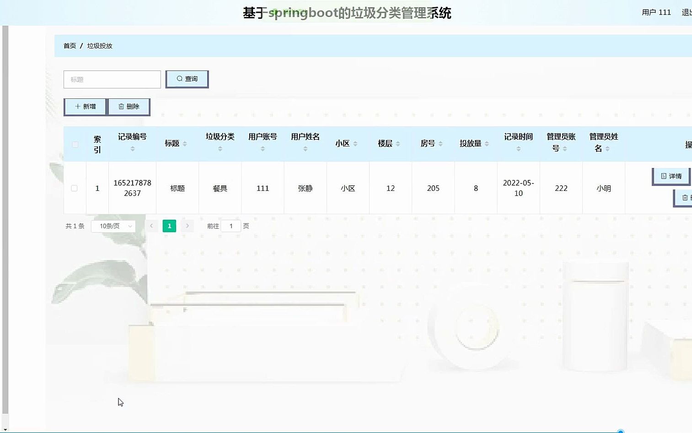Click the 退出 logout link
Image resolution: width=692 pixels, height=433 pixels.
point(687,12)
